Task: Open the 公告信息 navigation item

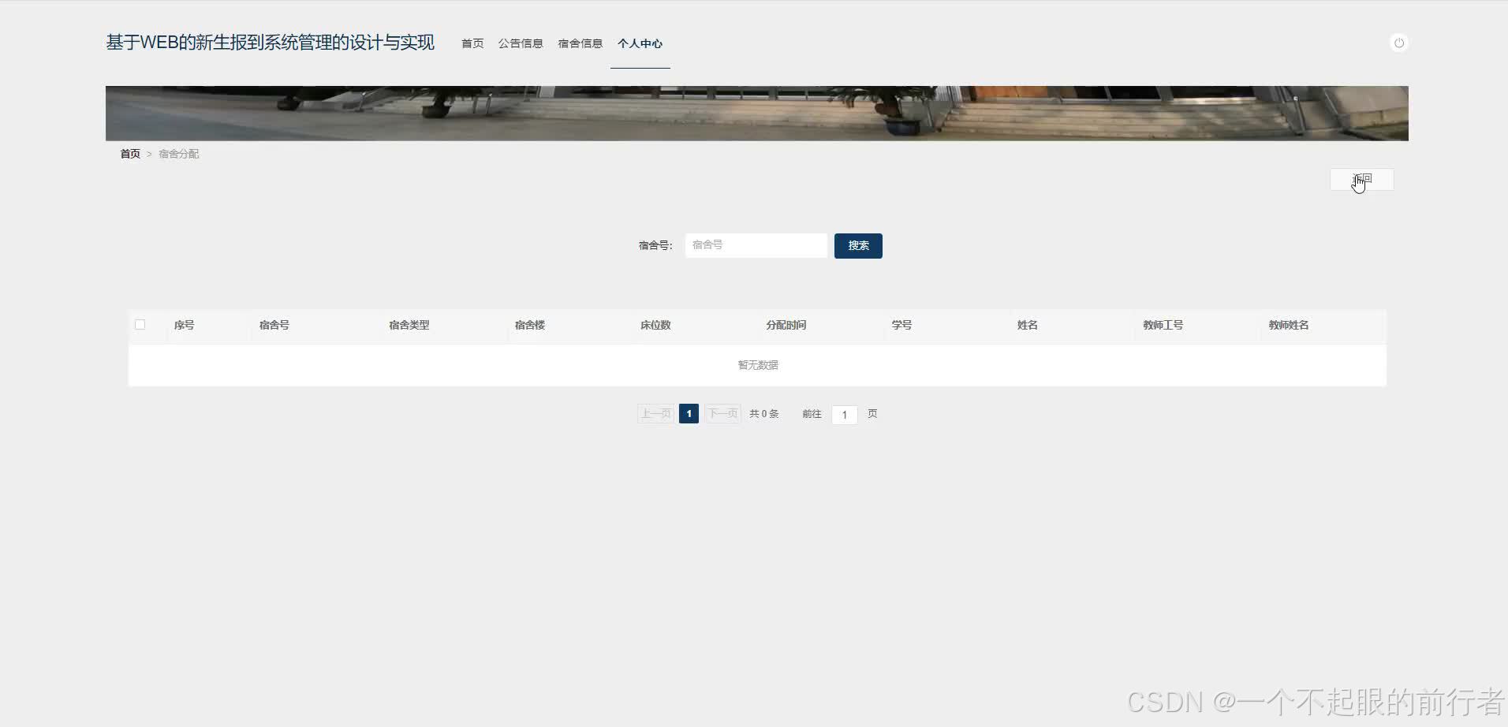Action: pos(521,43)
